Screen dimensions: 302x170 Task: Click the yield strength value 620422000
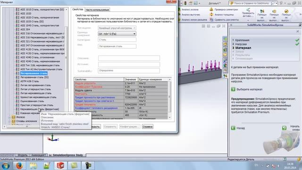(131, 104)
